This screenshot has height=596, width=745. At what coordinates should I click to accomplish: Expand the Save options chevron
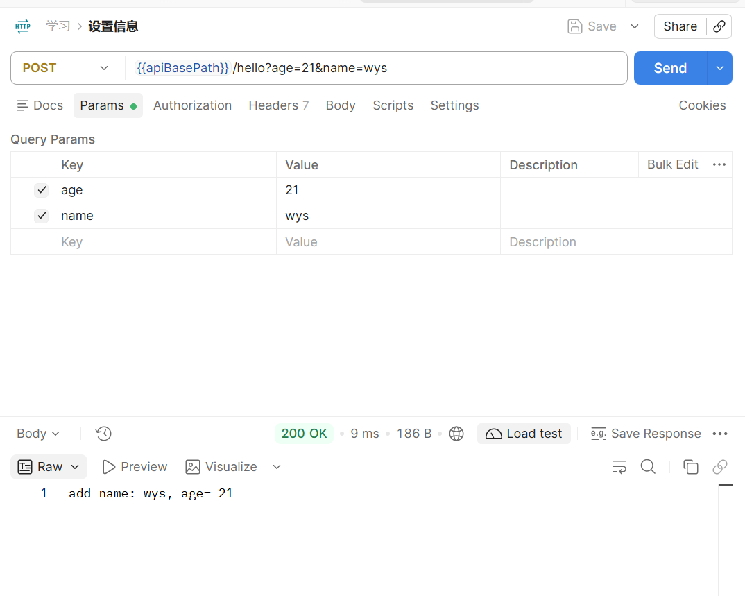635,26
